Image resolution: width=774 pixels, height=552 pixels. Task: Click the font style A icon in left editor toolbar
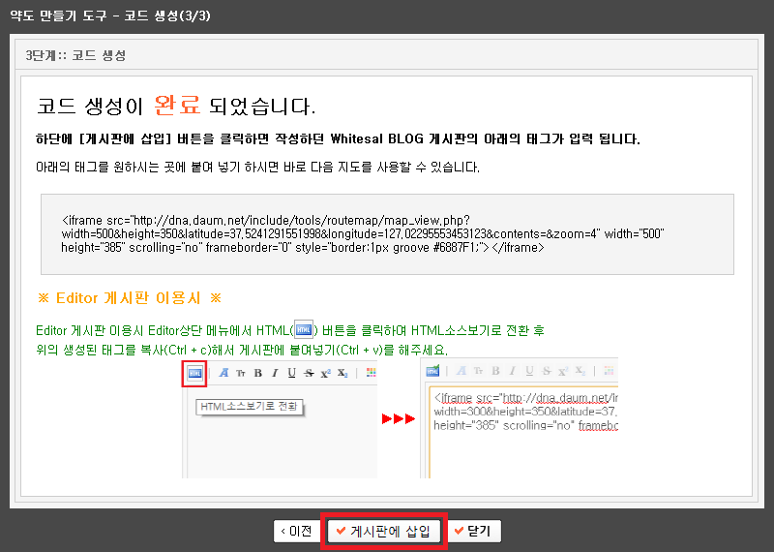[x=223, y=373]
